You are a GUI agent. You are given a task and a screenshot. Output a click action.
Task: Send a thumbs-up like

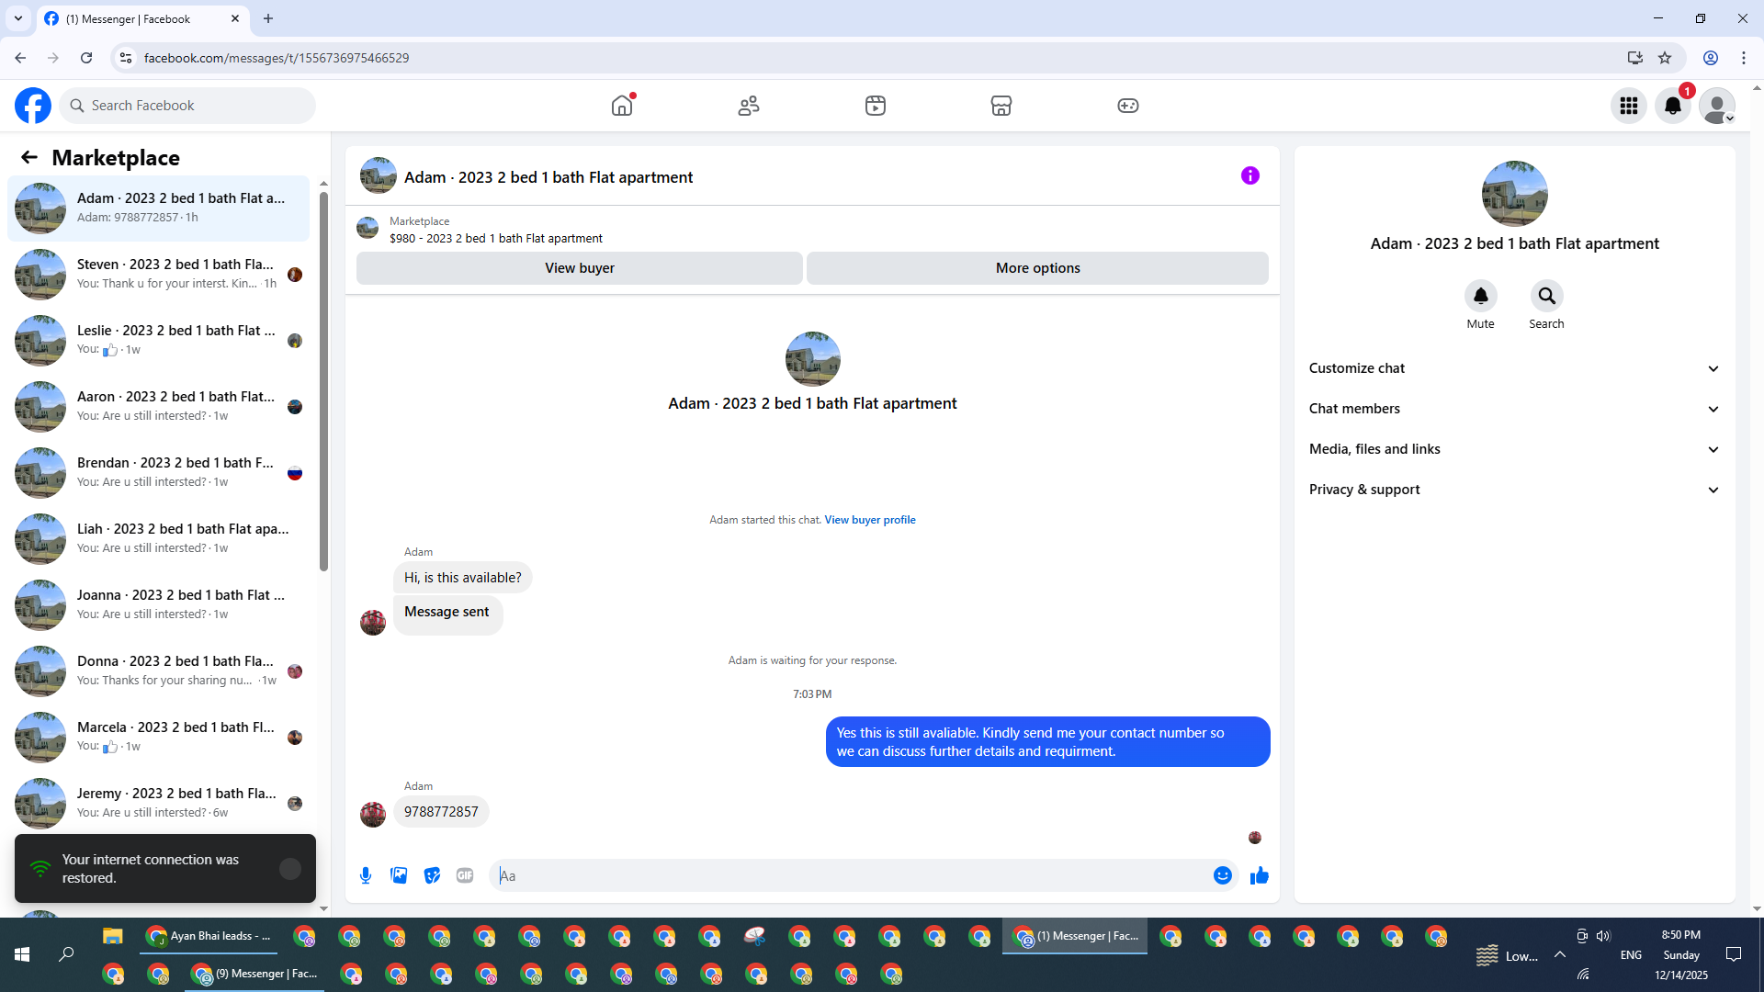click(1259, 875)
